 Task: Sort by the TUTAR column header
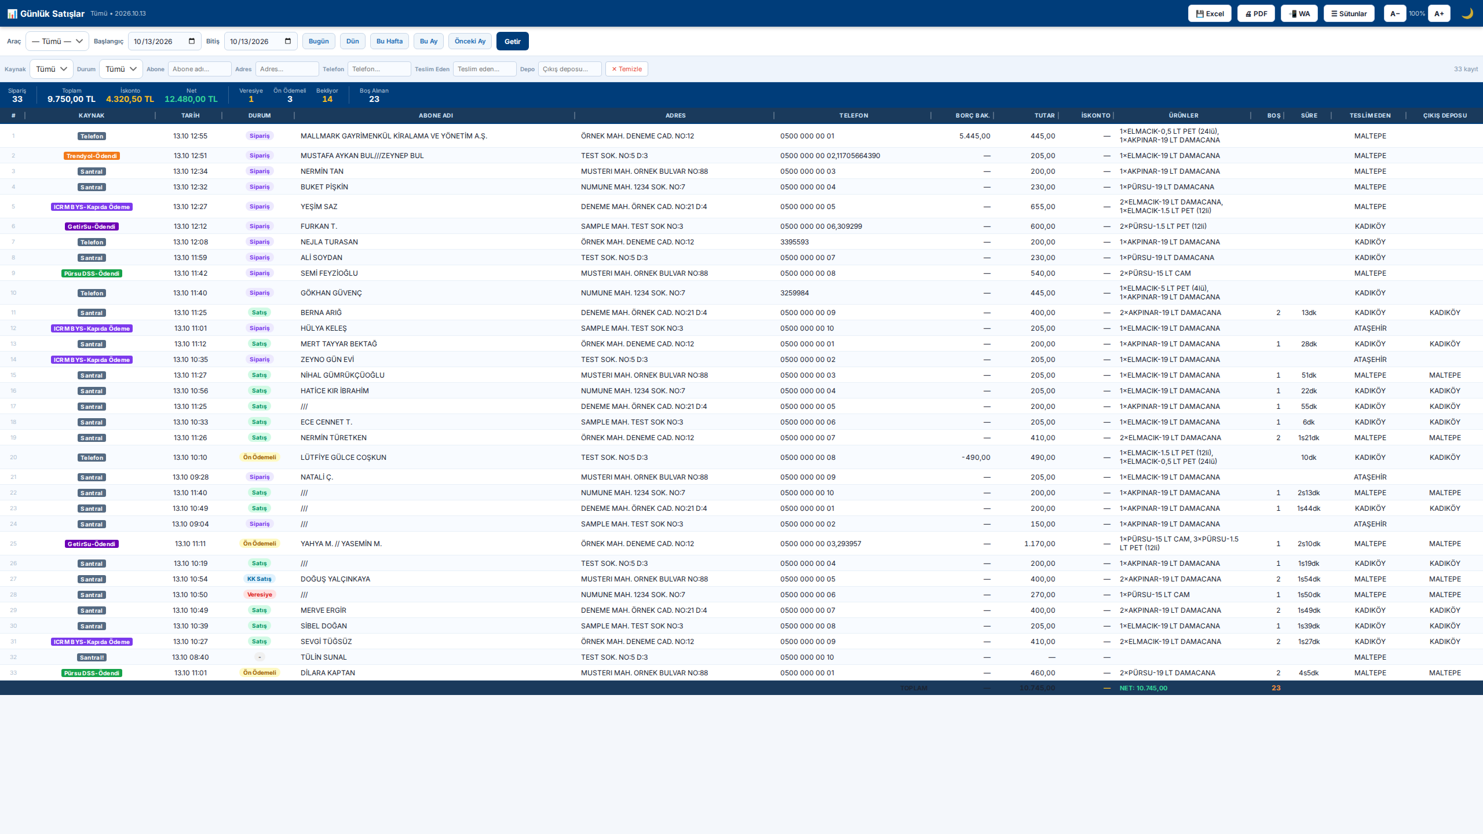coord(1044,115)
